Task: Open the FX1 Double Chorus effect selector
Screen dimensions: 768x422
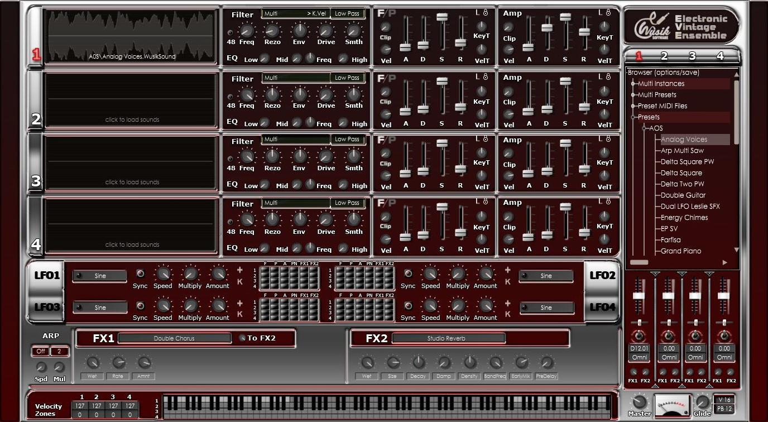Action: 175,338
